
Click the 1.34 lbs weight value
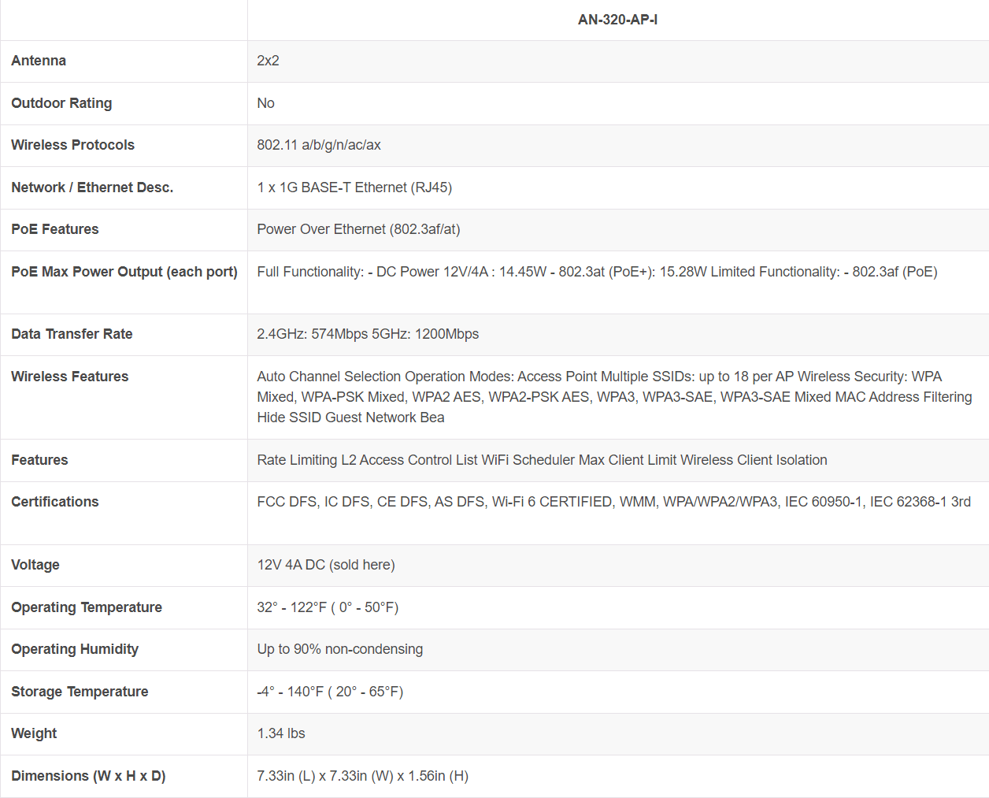pos(281,733)
